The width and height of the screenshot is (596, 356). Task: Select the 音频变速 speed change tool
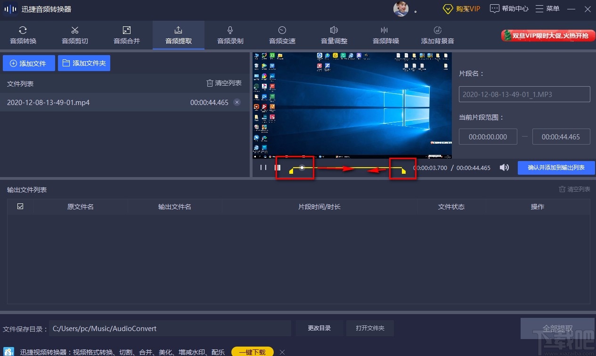[x=282, y=35]
